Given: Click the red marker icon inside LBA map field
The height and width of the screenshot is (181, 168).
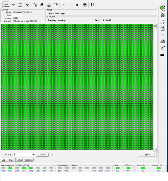Looking at the screenshot, I should coord(34,155).
